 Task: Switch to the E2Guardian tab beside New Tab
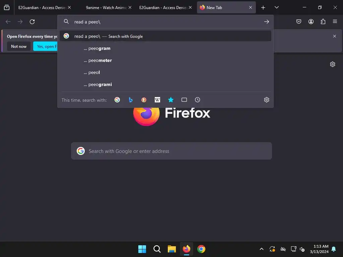[x=165, y=7]
